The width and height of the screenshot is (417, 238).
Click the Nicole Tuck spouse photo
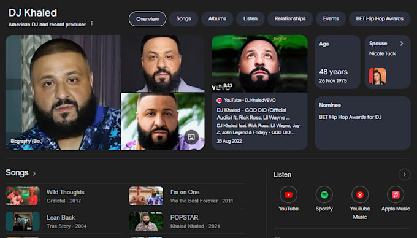(377, 76)
